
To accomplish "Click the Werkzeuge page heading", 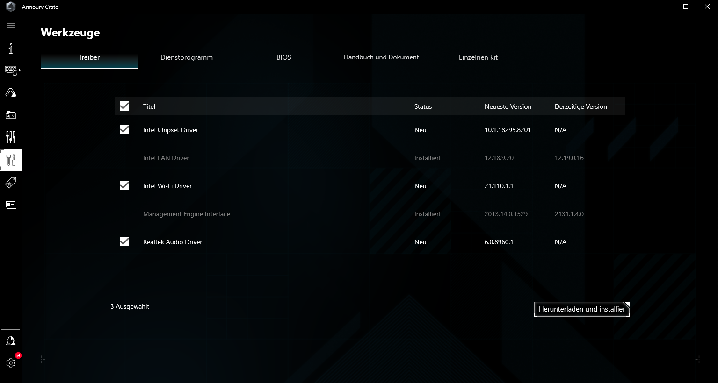I will (x=70, y=33).
